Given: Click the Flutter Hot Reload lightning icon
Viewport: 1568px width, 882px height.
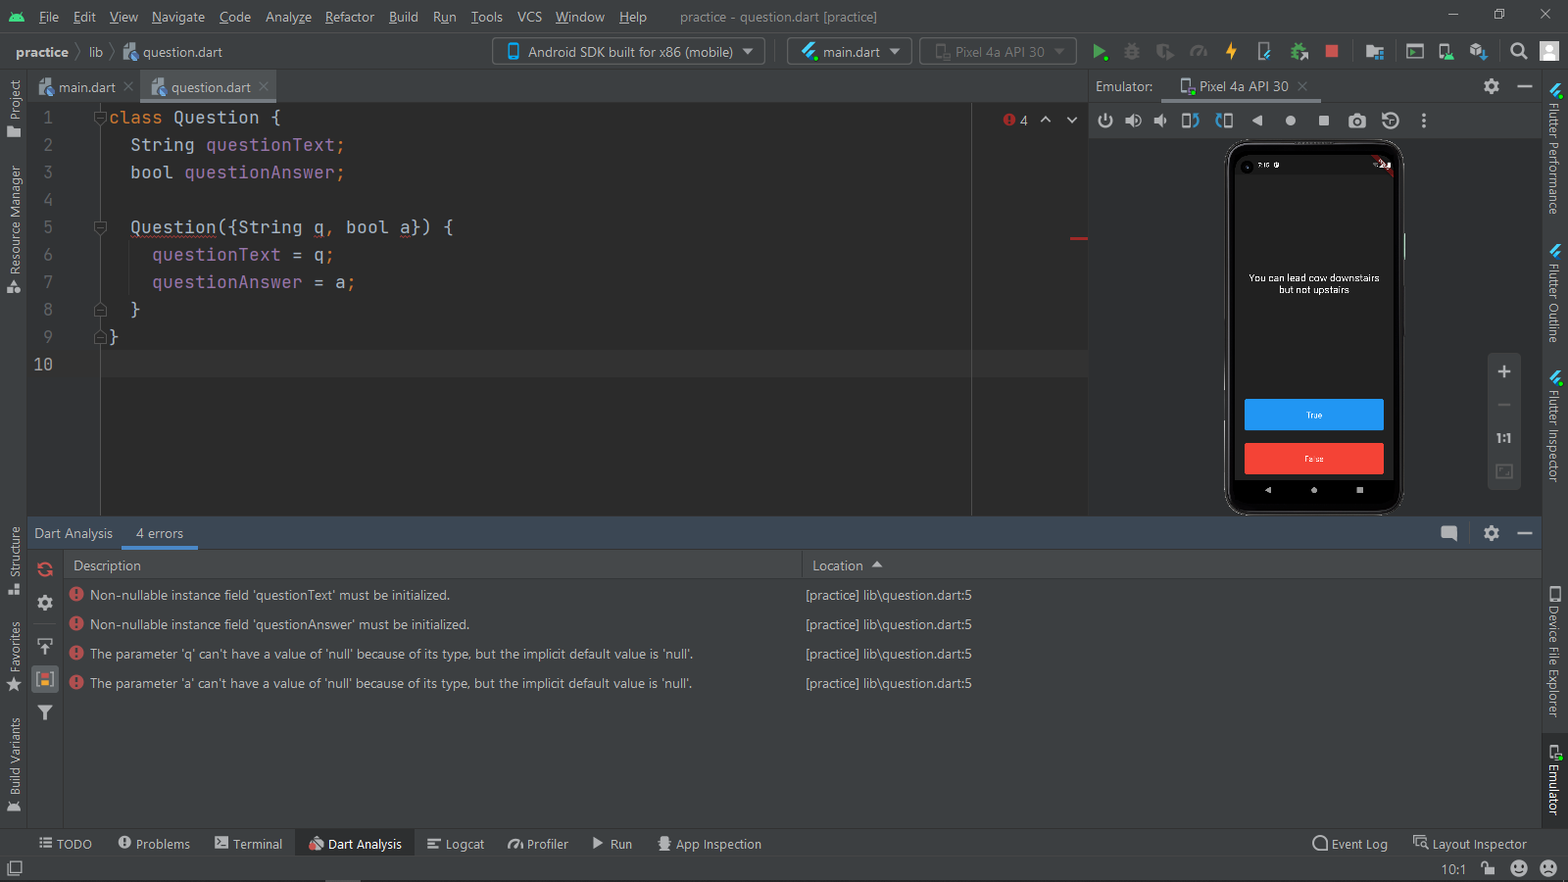Looking at the screenshot, I should click(x=1231, y=52).
